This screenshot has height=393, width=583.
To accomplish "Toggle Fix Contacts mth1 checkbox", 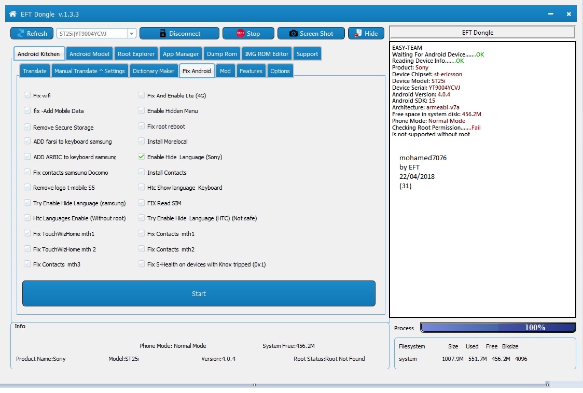I will click(x=141, y=233).
